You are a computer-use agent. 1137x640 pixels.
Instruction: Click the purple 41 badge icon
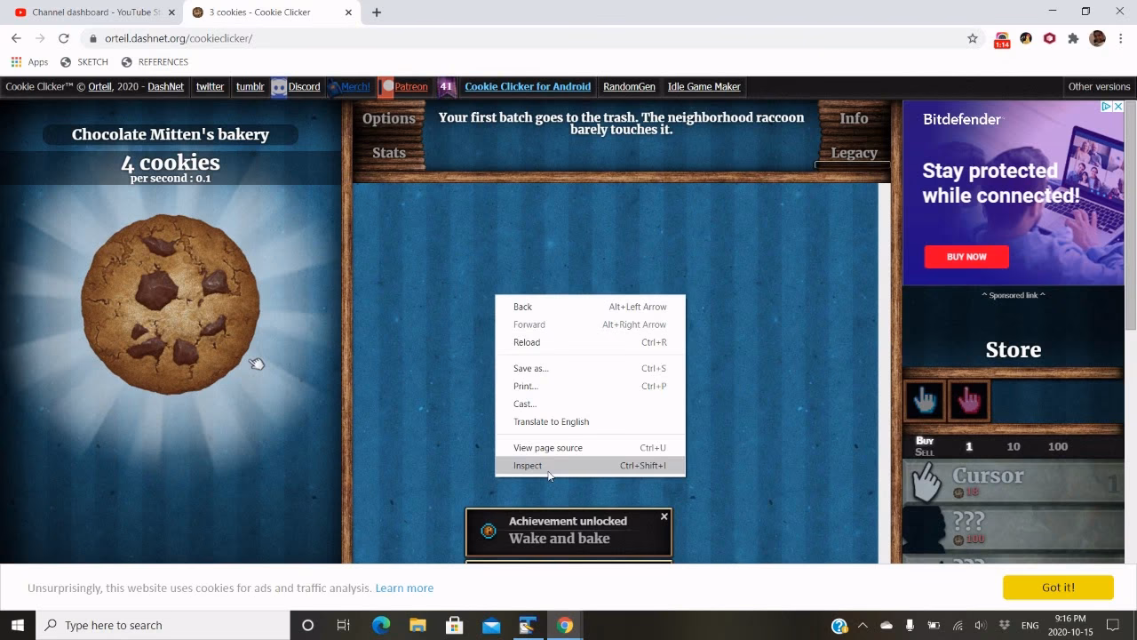[x=446, y=86]
